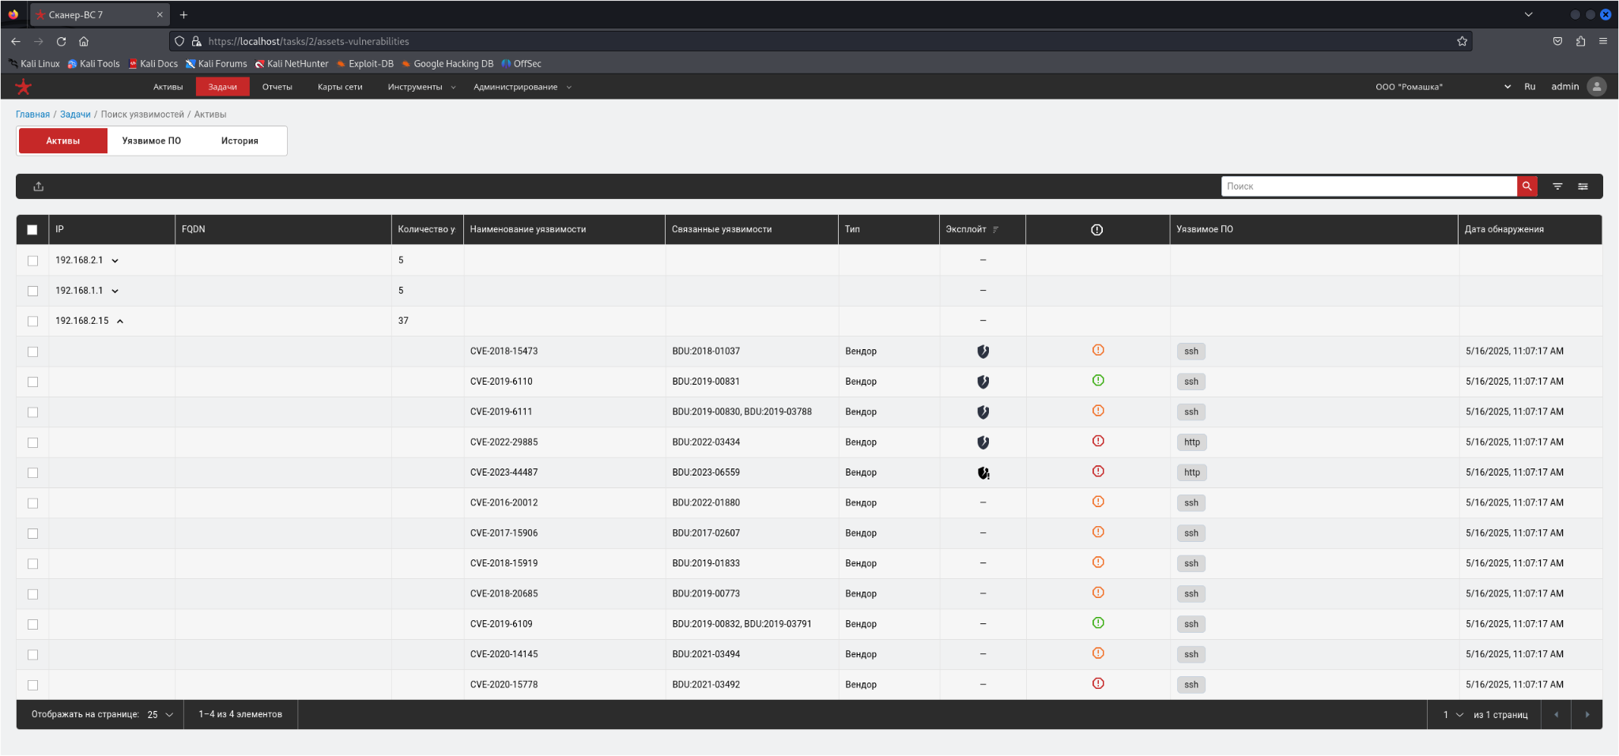
Task: Click the red search magnifier button
Action: pyautogui.click(x=1527, y=186)
